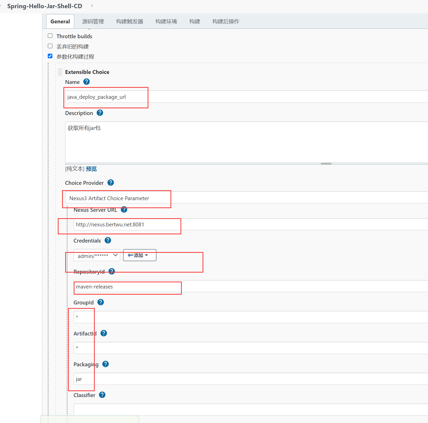The image size is (428, 423).
Task: Click help icon next to Packaging
Action: click(x=105, y=364)
